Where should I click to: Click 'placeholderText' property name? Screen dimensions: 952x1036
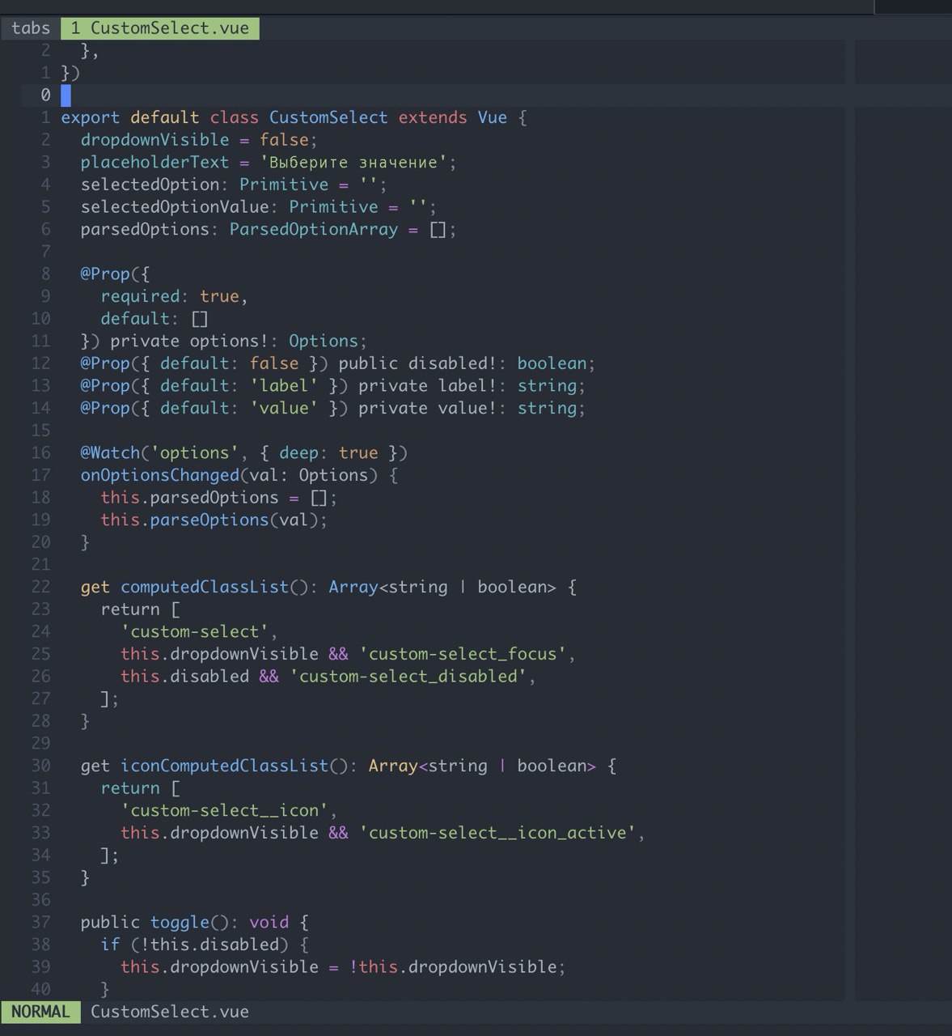click(x=155, y=163)
